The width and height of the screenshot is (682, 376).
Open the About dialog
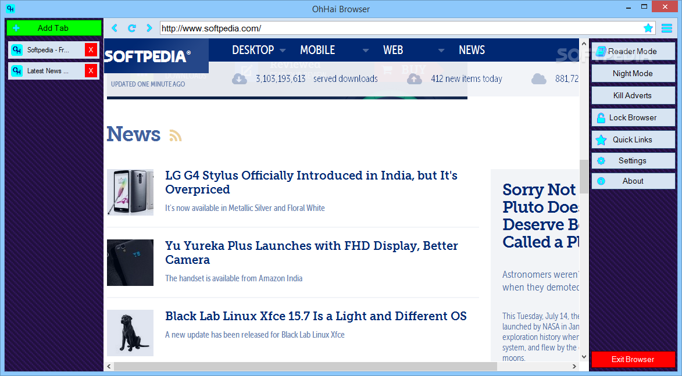pyautogui.click(x=633, y=181)
